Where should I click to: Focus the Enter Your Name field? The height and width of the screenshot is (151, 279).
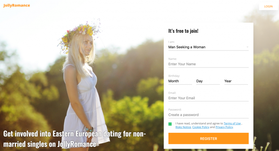[x=208, y=64]
